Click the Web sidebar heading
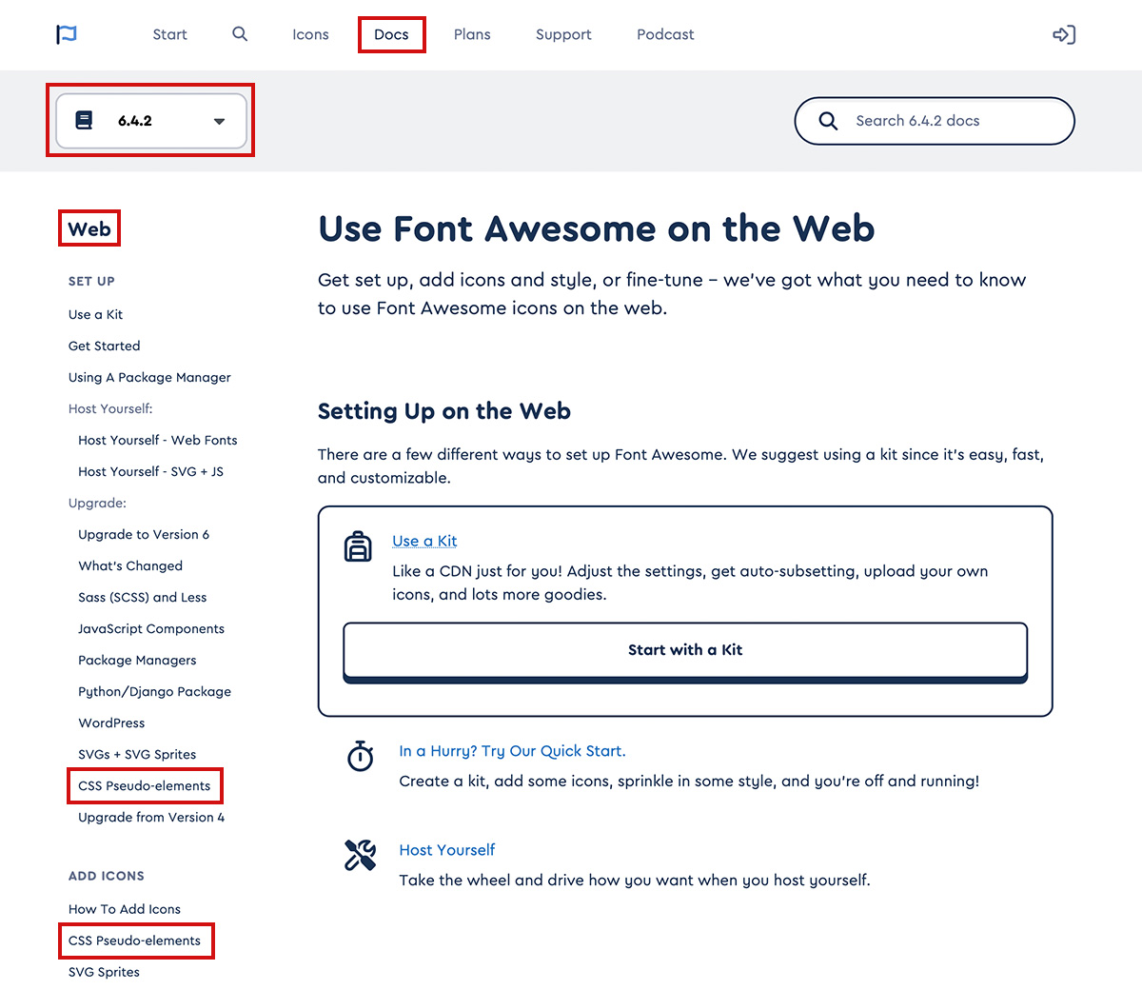The width and height of the screenshot is (1142, 990). coord(89,228)
